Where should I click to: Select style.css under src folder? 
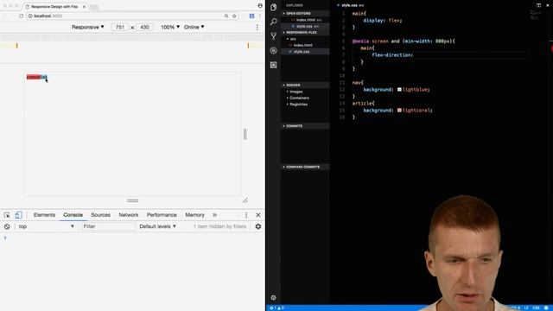pyautogui.click(x=305, y=52)
